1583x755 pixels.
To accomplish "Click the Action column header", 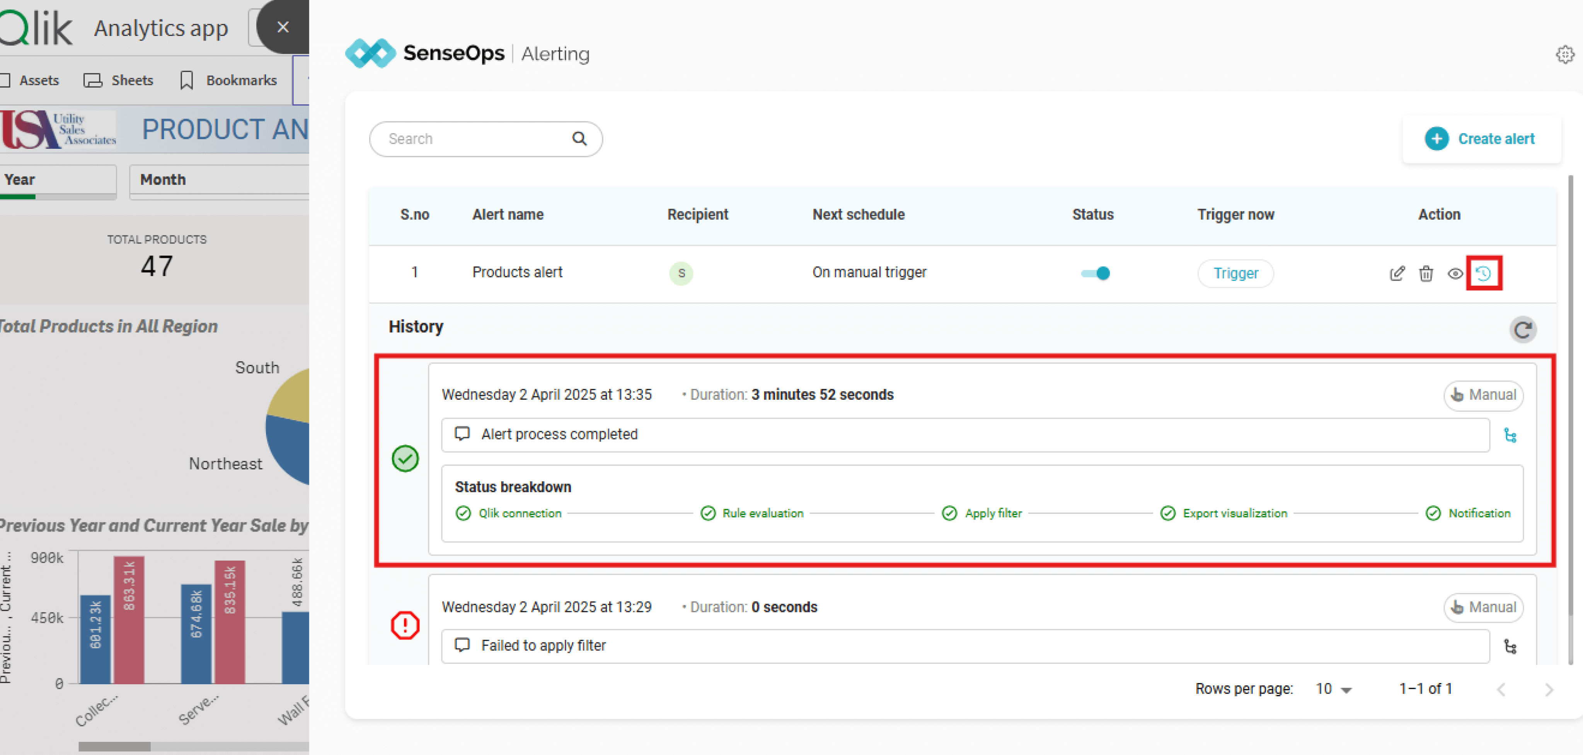I will pos(1438,215).
